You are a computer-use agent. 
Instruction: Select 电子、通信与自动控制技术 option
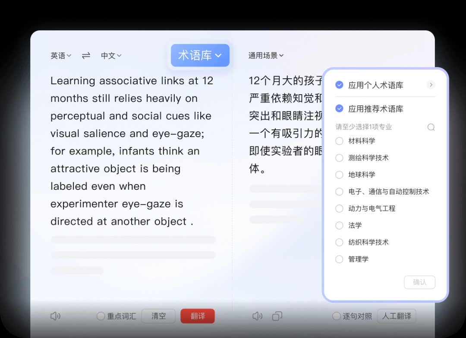pos(339,191)
